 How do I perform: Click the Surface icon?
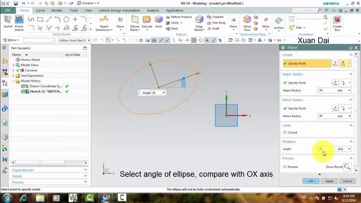tap(279, 21)
